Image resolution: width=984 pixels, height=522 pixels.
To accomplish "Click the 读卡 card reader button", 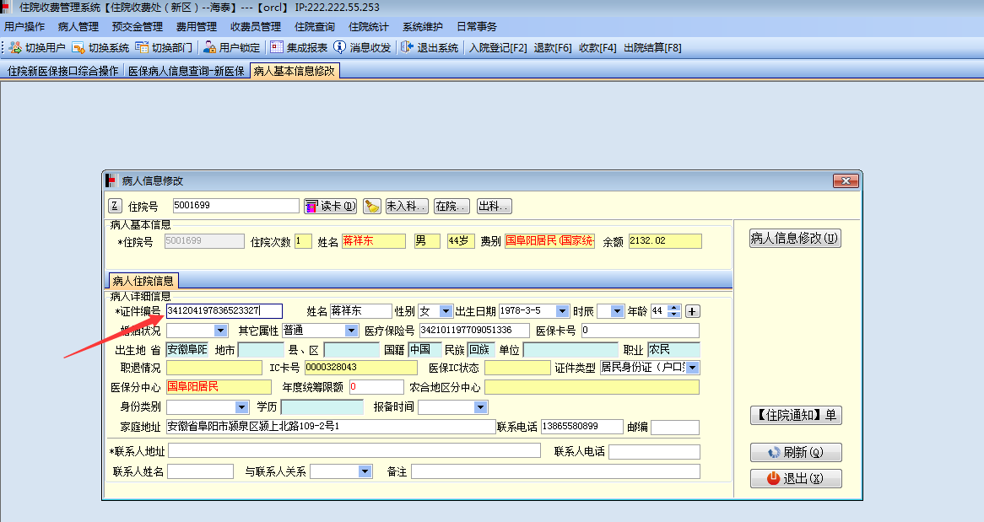I will coord(330,207).
